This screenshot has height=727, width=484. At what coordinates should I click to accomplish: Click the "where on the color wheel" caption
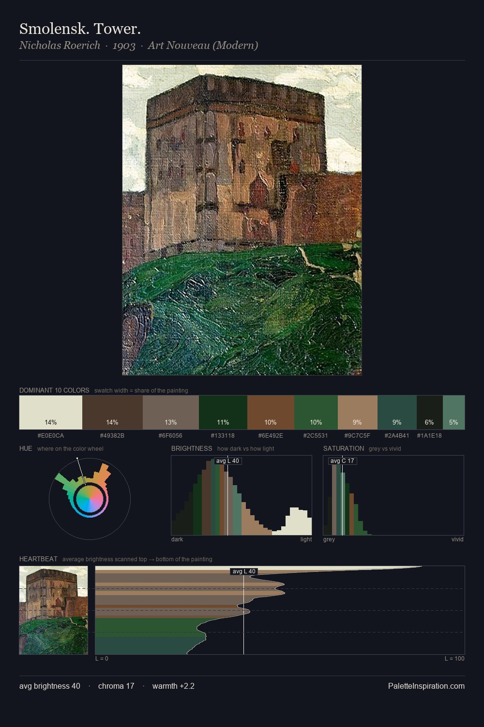coord(70,449)
